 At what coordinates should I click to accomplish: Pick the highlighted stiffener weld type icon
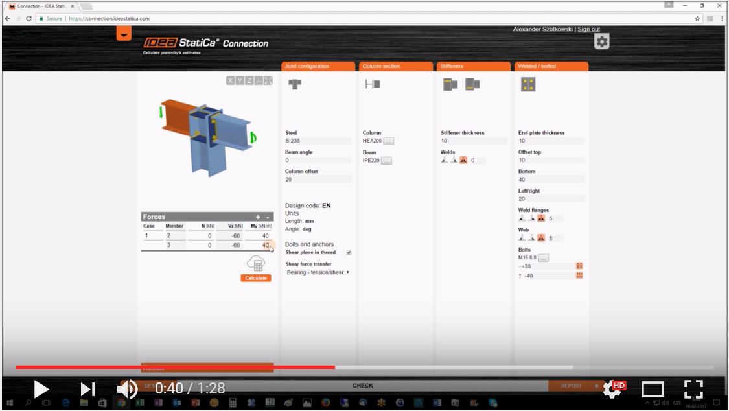pos(463,160)
